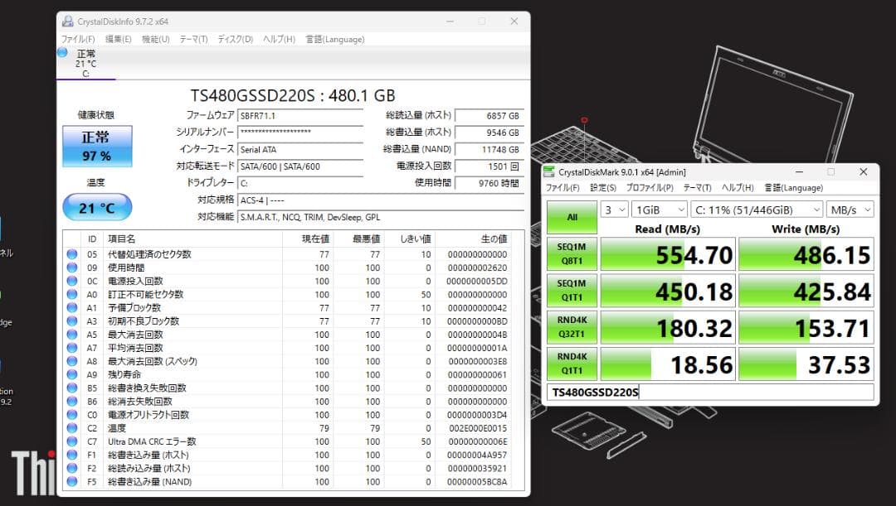
Task: Run the RND4K Q32T1 benchmark test
Action: pyautogui.click(x=572, y=327)
